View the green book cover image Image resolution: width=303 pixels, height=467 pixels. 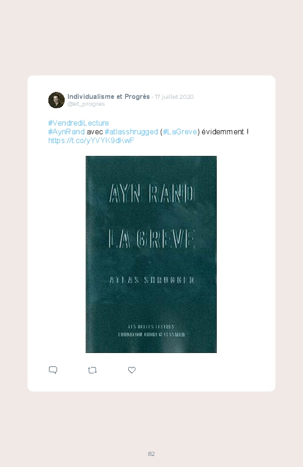point(151,254)
